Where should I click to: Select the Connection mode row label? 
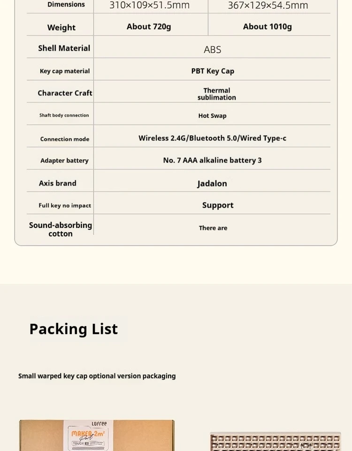click(65, 139)
